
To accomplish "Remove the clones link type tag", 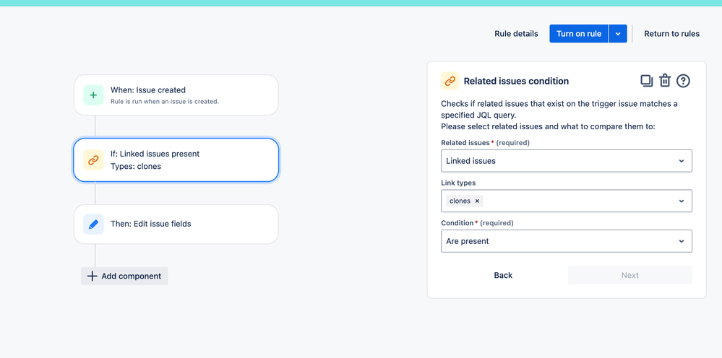I will click(477, 201).
